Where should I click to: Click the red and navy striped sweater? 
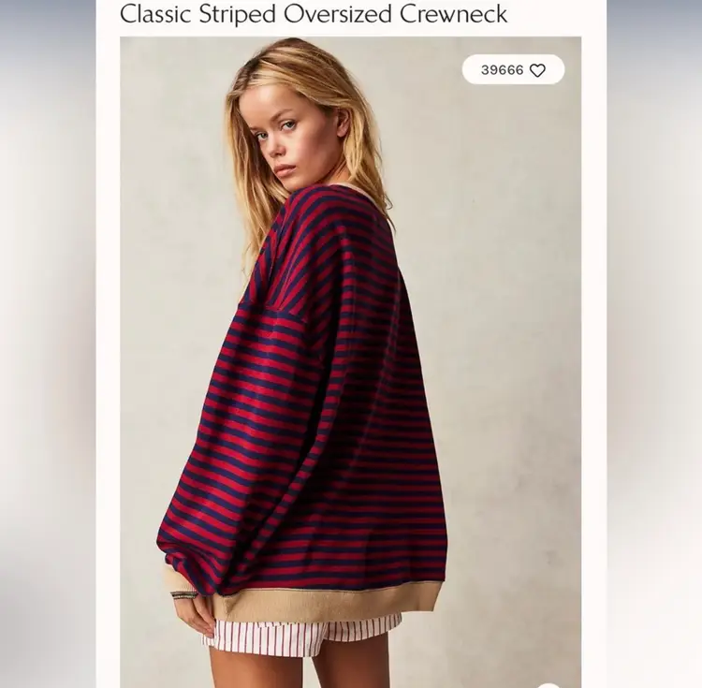pyautogui.click(x=309, y=403)
